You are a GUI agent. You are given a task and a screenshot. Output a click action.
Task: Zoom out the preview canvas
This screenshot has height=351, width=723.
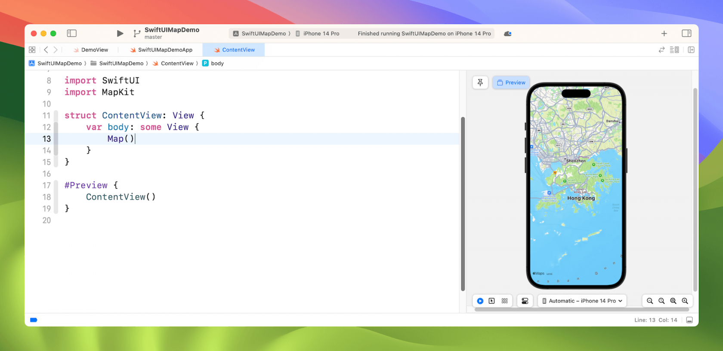(650, 301)
